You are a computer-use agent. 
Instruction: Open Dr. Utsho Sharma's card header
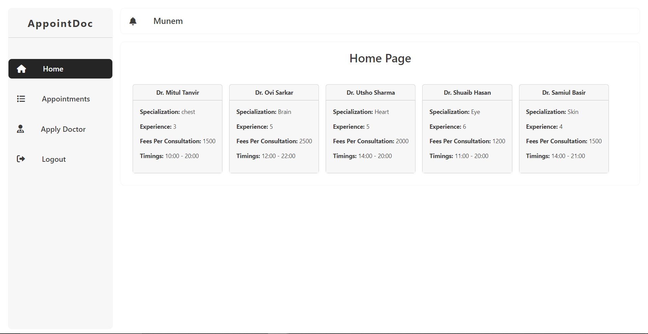click(x=371, y=92)
